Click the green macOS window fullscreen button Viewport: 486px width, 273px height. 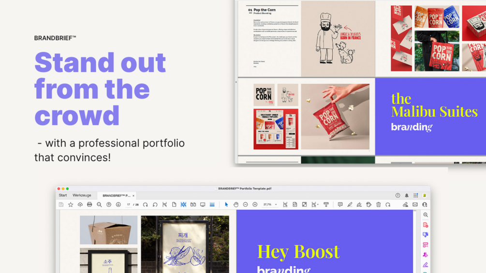[x=67, y=188]
